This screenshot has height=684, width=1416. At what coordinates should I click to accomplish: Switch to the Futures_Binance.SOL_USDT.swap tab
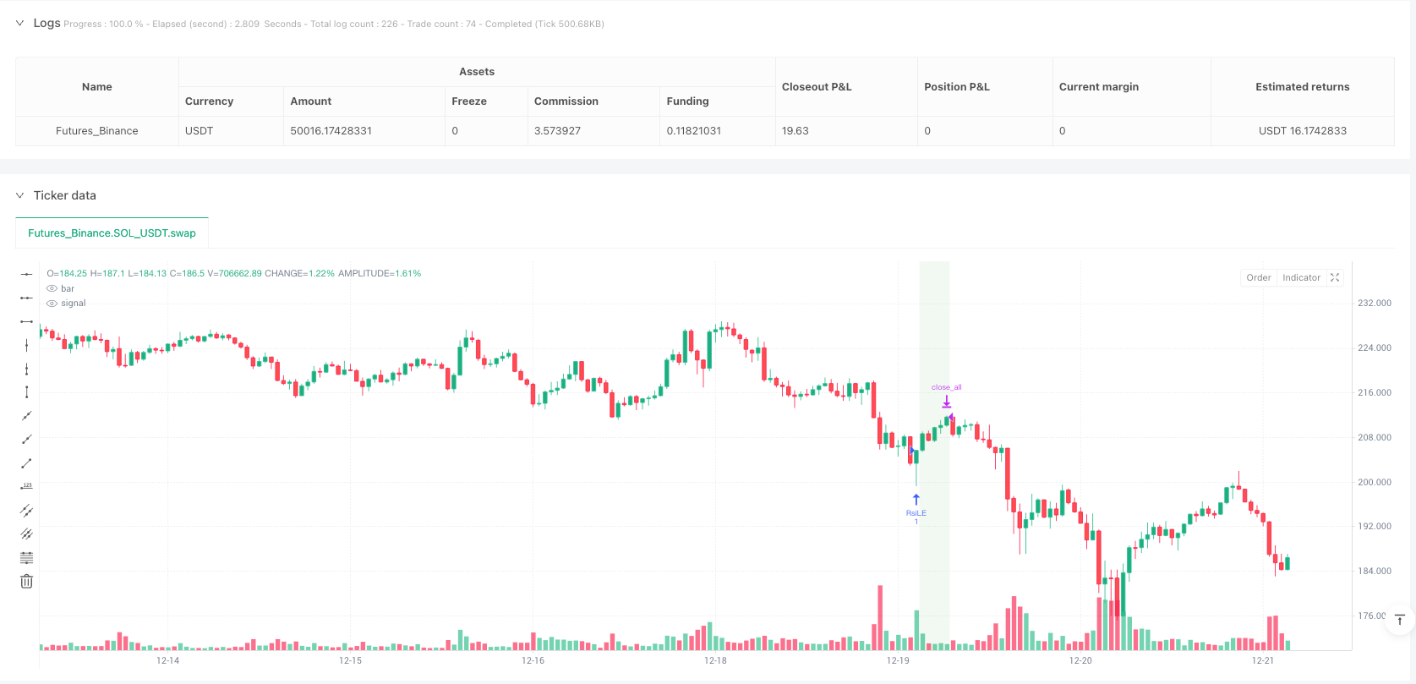pos(112,233)
